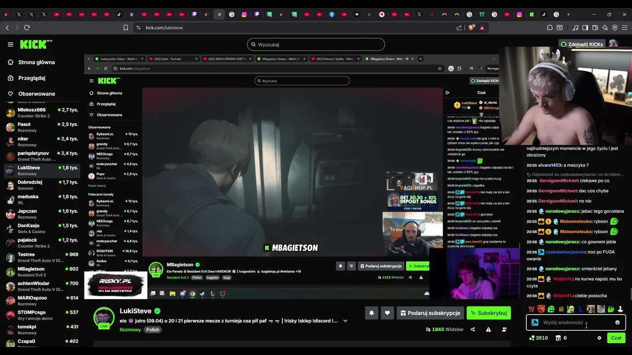Select the blue L emote in quick bar
The width and height of the screenshot is (632, 355).
pos(581,309)
